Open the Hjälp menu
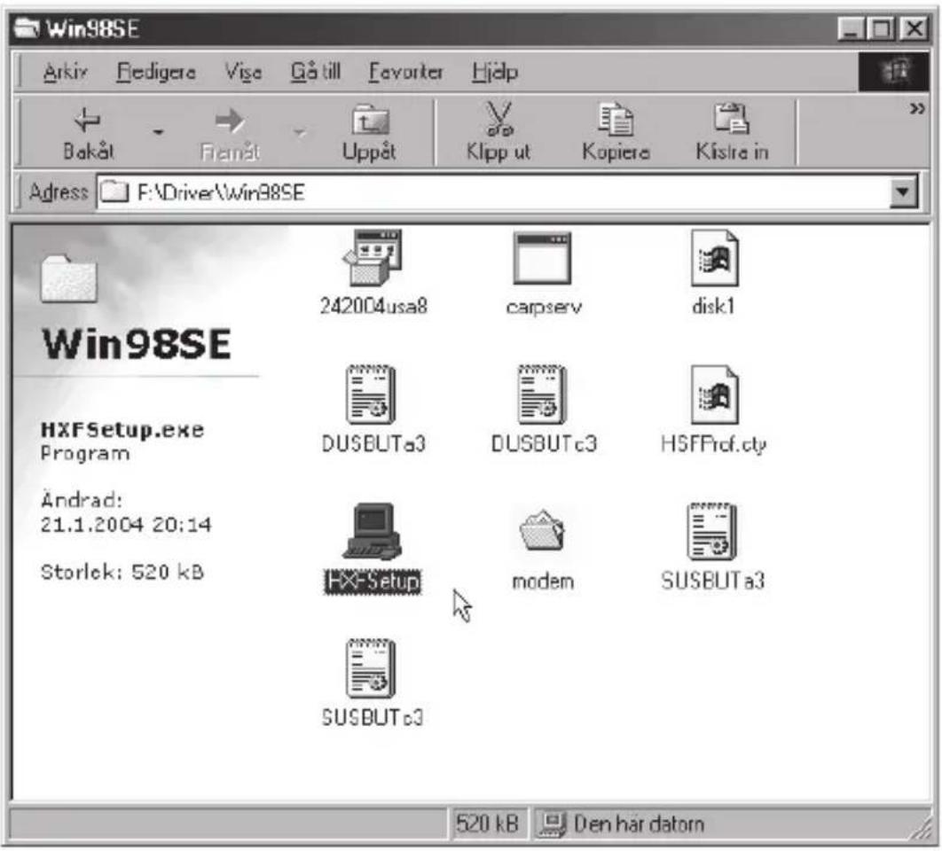942x851 pixels. tap(494, 72)
